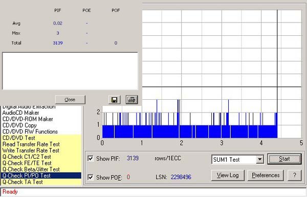Select Q-Check PI/PO Test

(41, 176)
